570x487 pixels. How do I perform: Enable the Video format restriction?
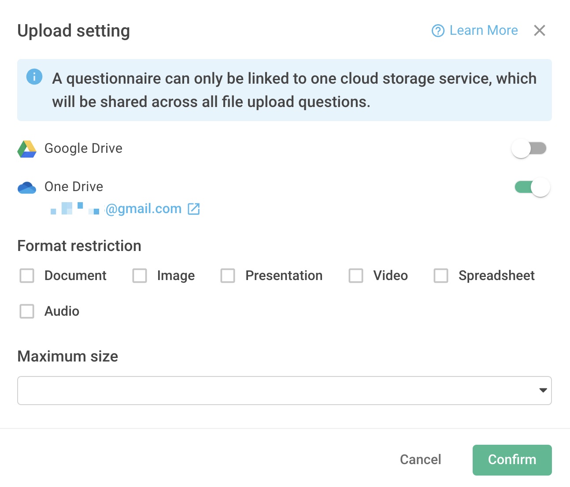(356, 276)
